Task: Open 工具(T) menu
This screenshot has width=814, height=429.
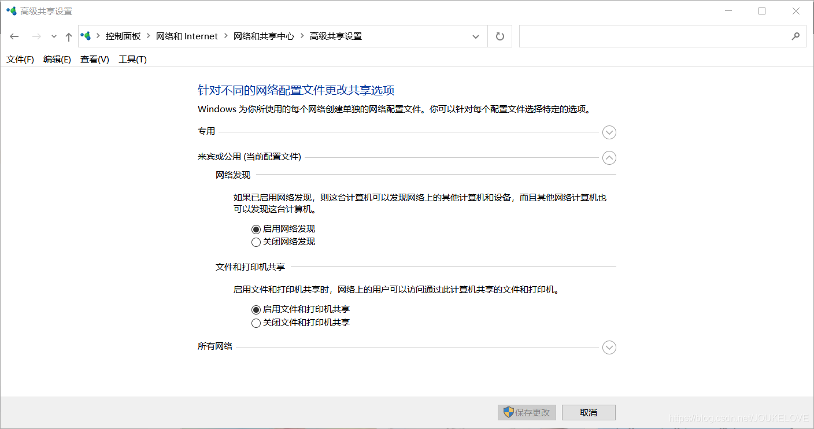Action: (x=133, y=60)
